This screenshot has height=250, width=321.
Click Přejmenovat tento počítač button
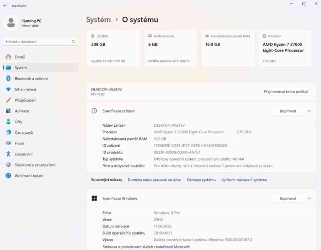click(x=286, y=92)
